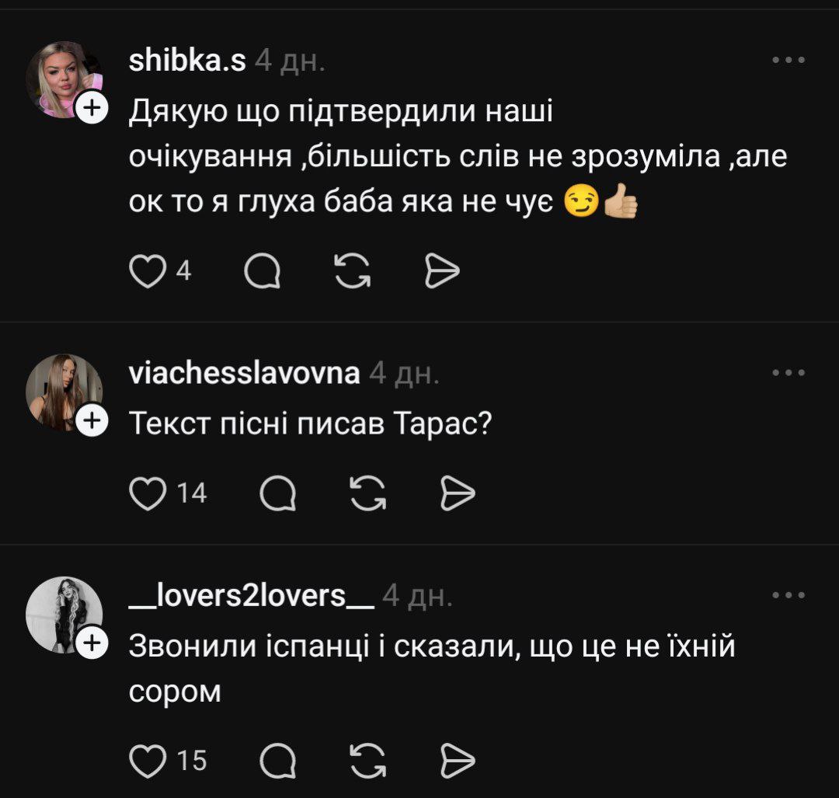
Task: Follow __lovers2lovers__ using the plus badge
Action: (x=92, y=643)
